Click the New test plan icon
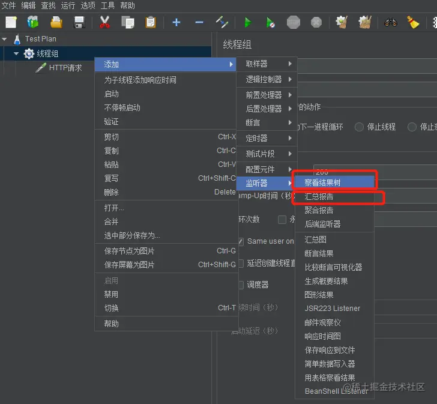This screenshot has width=437, height=404. 11,22
